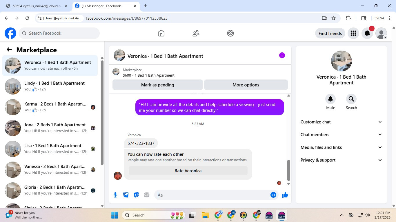Open the account profile avatar menu

pos(381,33)
